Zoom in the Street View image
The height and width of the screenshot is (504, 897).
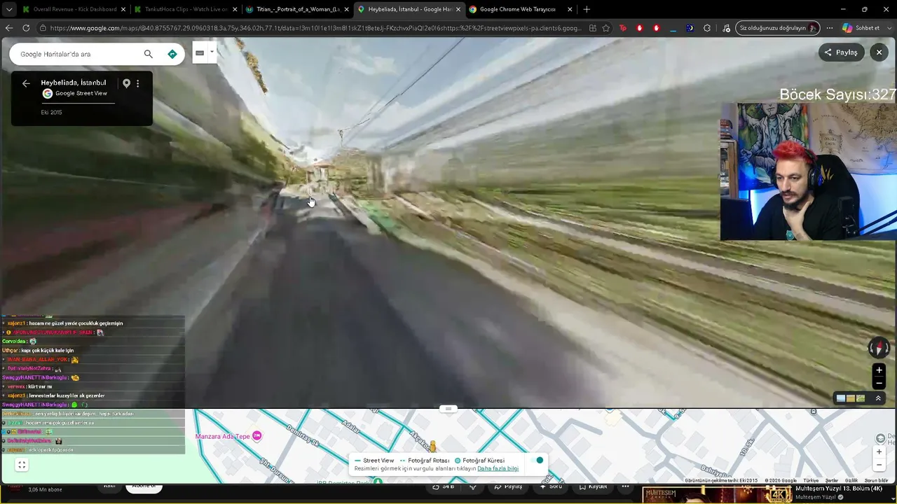[879, 370]
